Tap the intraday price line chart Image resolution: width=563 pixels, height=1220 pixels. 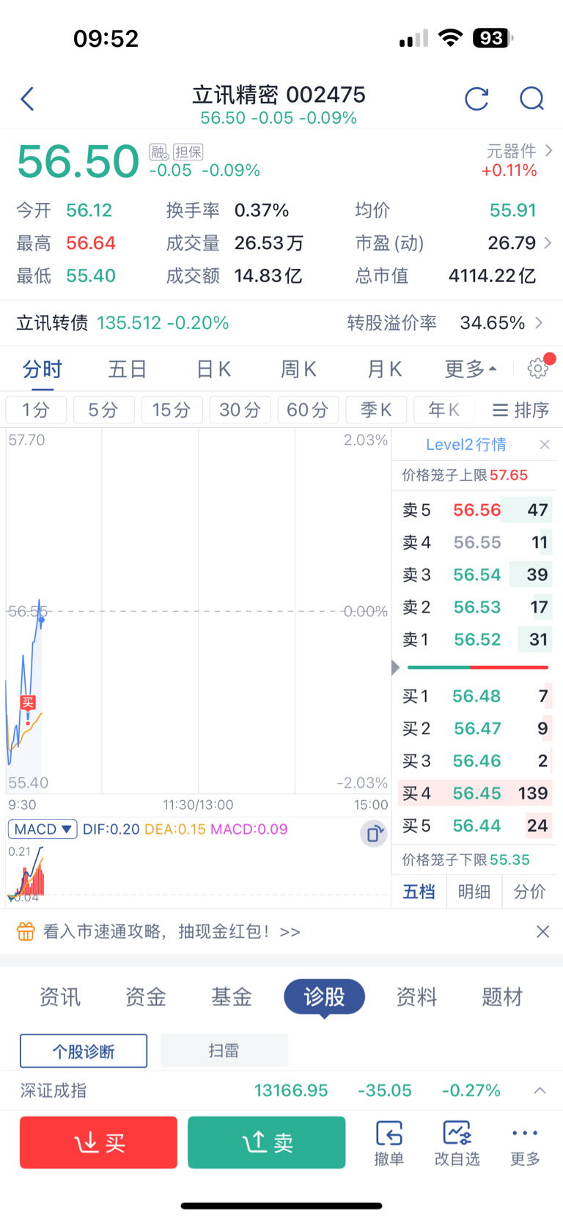[198, 611]
